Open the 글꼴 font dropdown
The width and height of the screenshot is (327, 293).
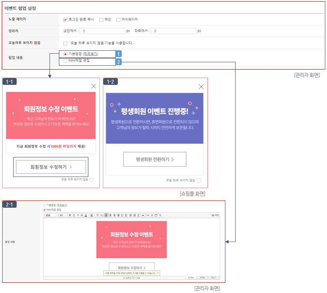coord(51,215)
